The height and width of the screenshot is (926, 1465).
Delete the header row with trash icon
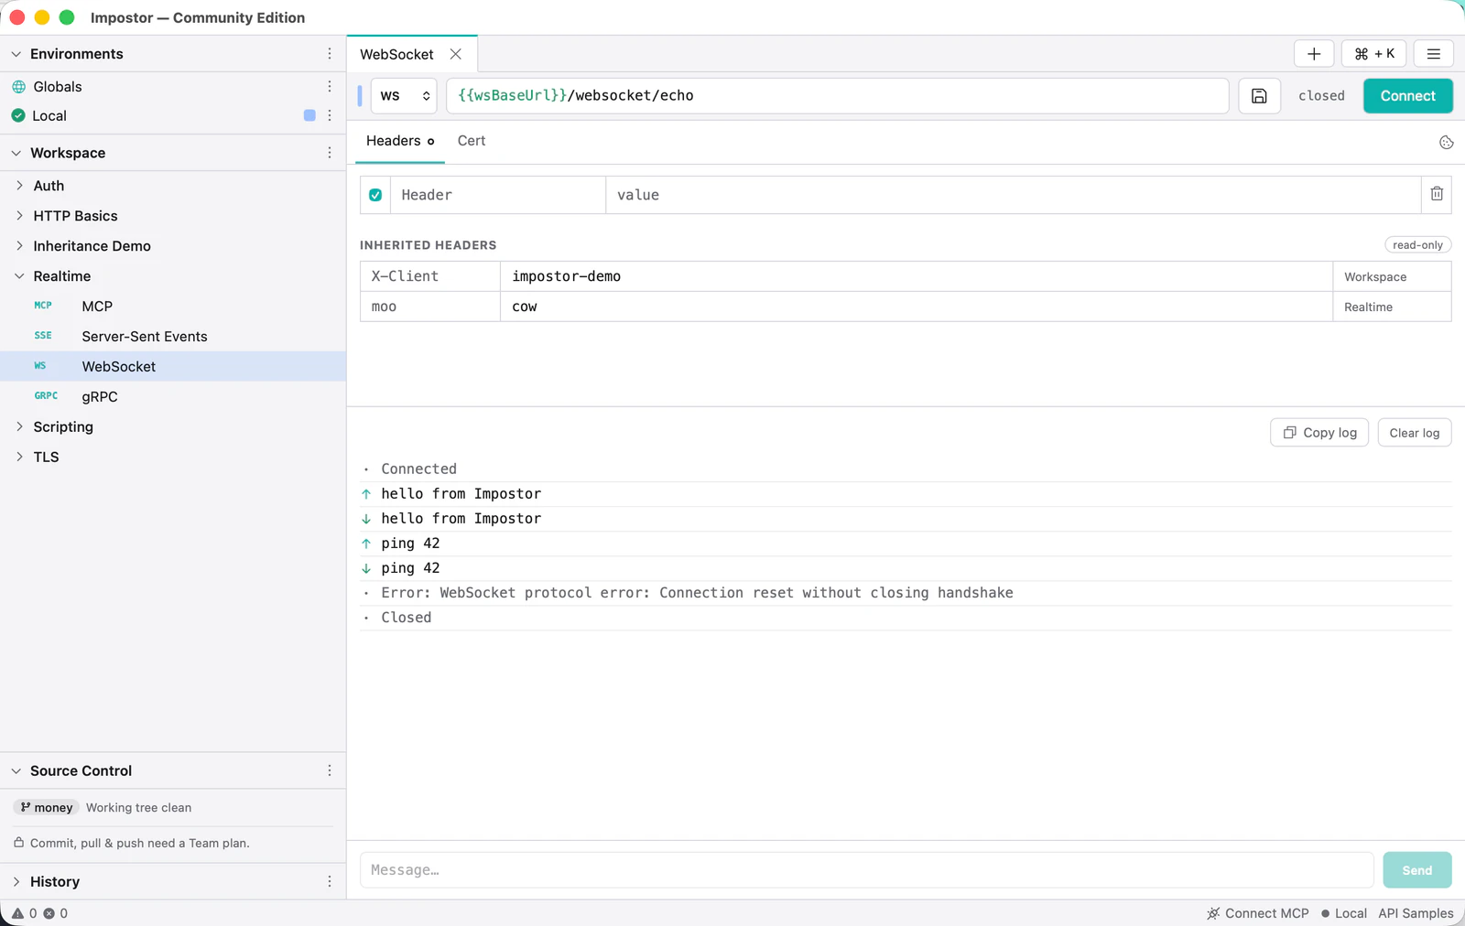(1437, 194)
